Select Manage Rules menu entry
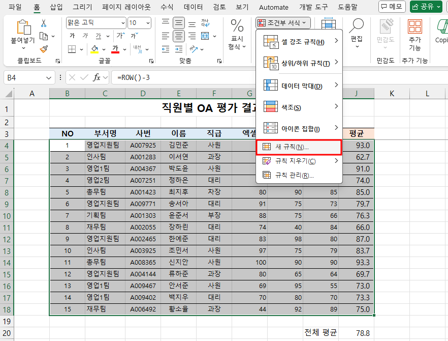 pos(299,175)
